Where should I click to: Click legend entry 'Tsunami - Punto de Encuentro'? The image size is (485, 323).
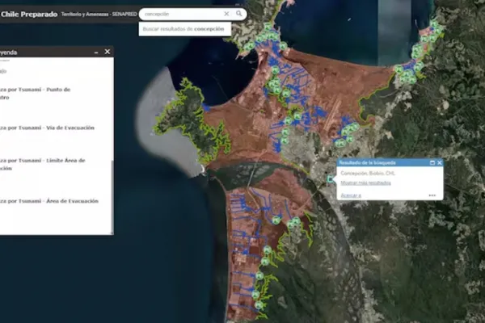[x=35, y=94]
